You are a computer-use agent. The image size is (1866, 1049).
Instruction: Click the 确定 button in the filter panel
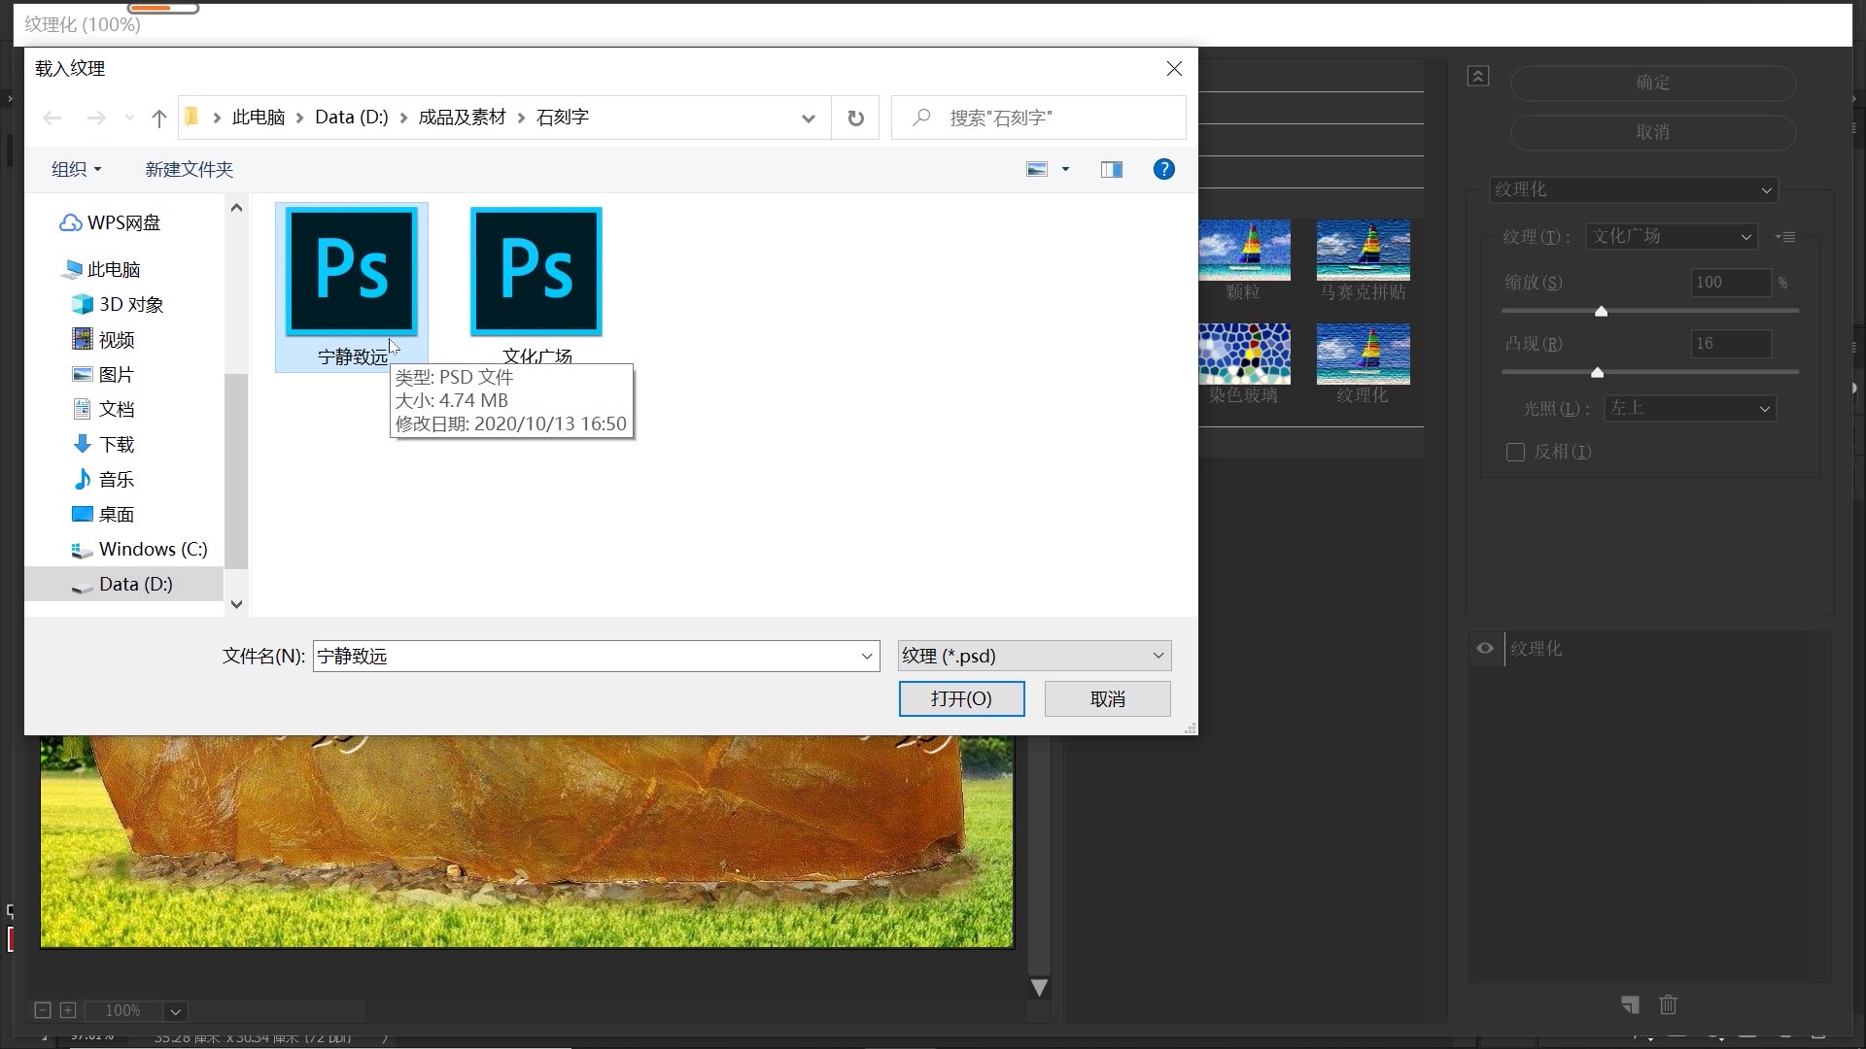click(1651, 84)
